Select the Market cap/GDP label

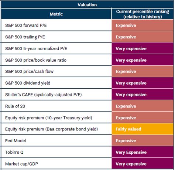(22, 164)
